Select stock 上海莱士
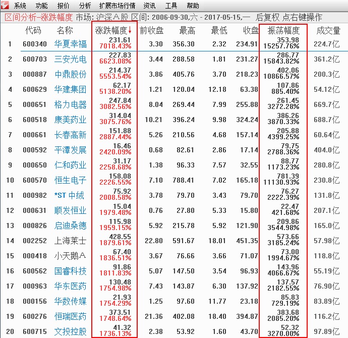 pos(70,241)
